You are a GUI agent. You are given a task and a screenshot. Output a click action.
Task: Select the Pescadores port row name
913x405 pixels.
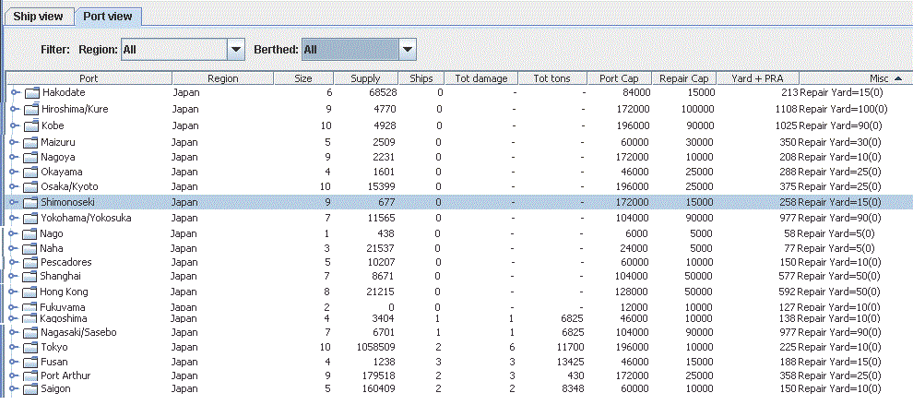[x=65, y=262]
